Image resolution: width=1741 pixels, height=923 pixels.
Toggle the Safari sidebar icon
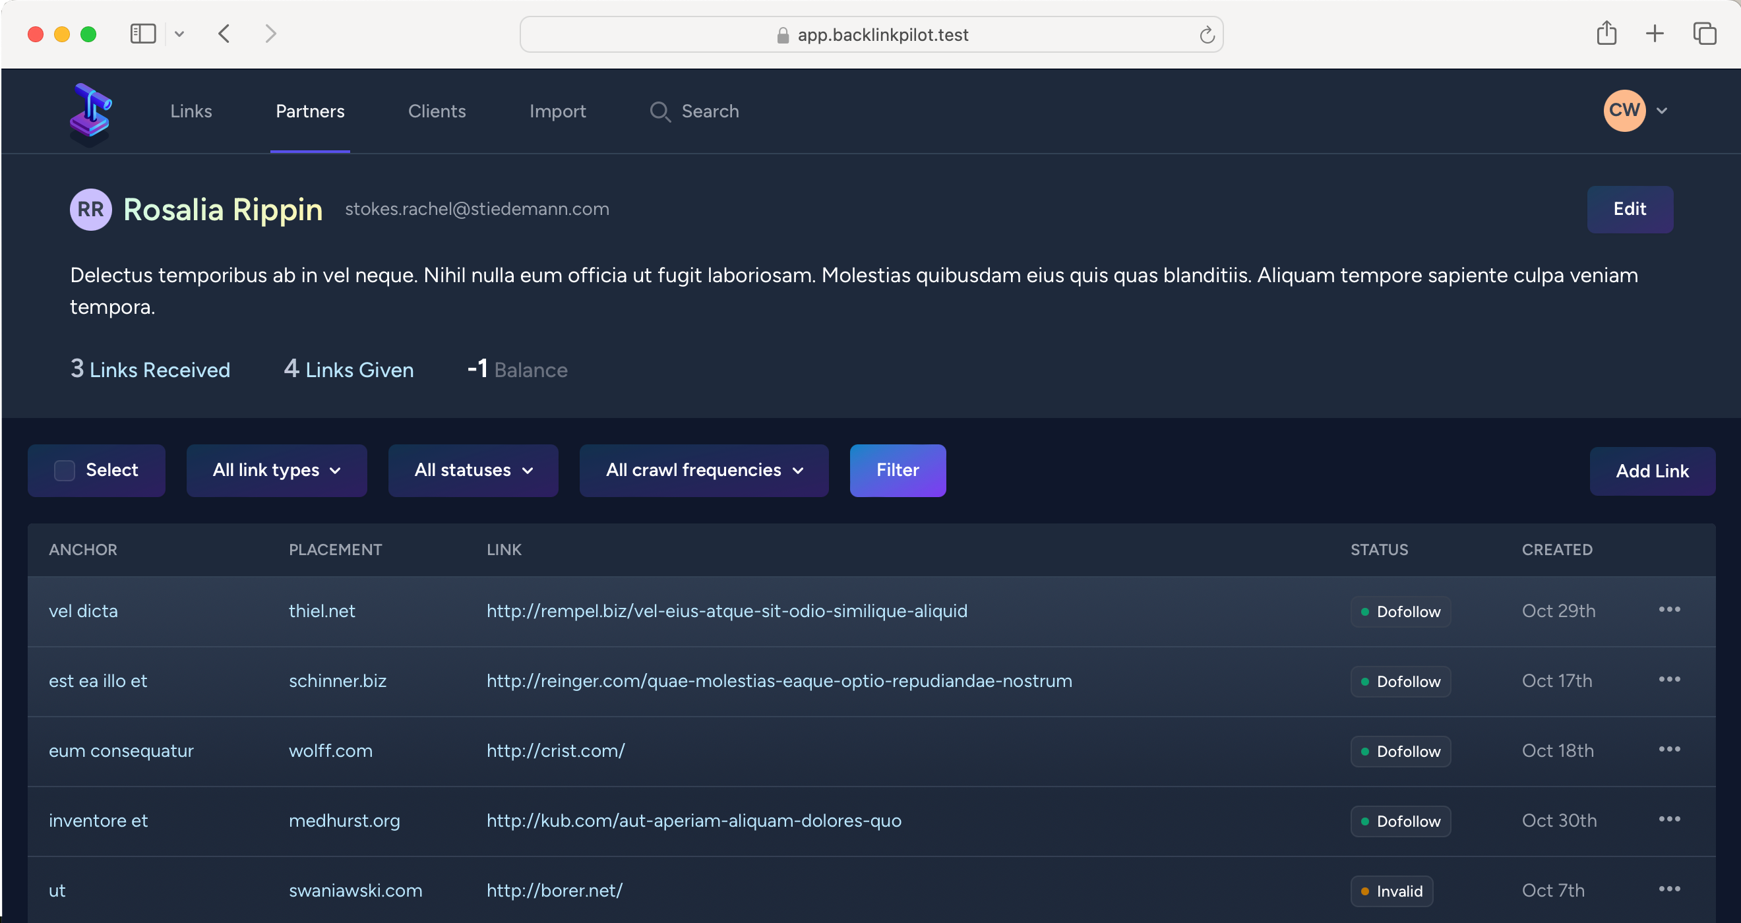point(142,34)
